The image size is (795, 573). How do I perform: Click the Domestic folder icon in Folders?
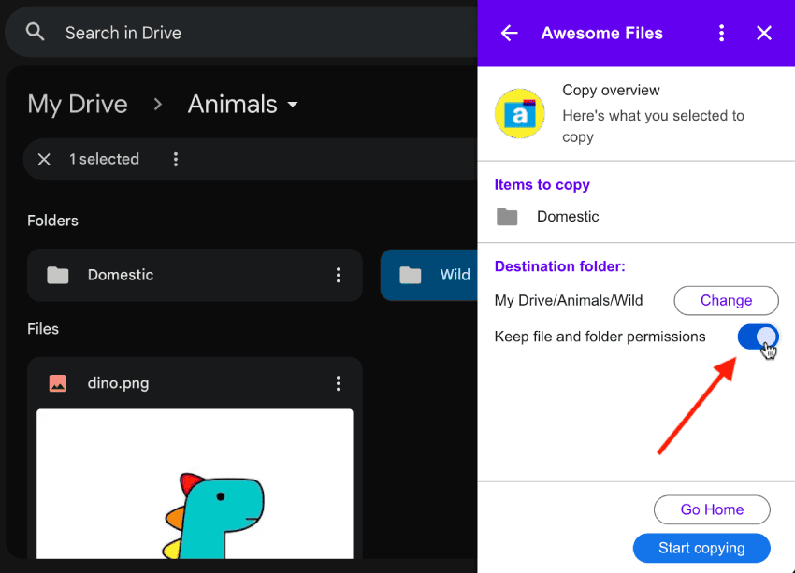point(58,275)
